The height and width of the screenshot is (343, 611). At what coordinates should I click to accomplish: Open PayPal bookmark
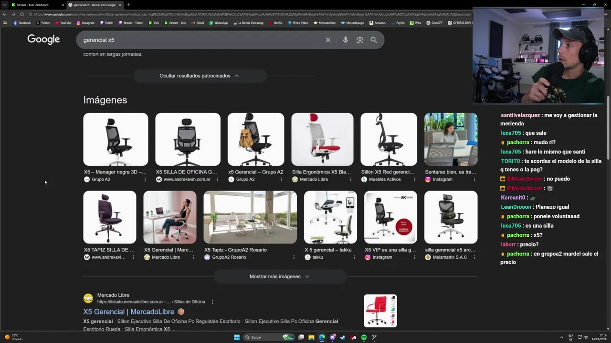coord(398,23)
